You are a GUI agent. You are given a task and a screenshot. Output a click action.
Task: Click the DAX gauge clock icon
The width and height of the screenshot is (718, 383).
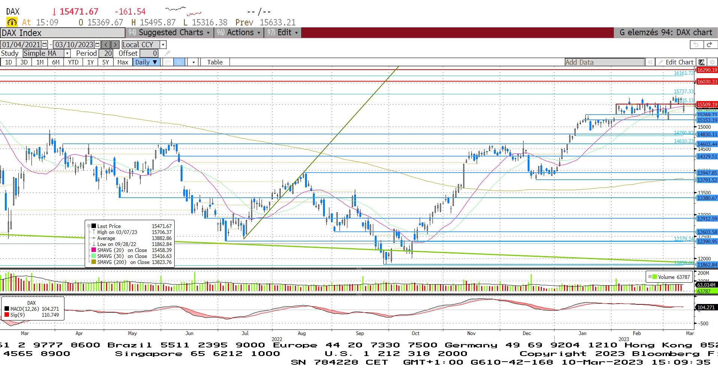(x=12, y=22)
